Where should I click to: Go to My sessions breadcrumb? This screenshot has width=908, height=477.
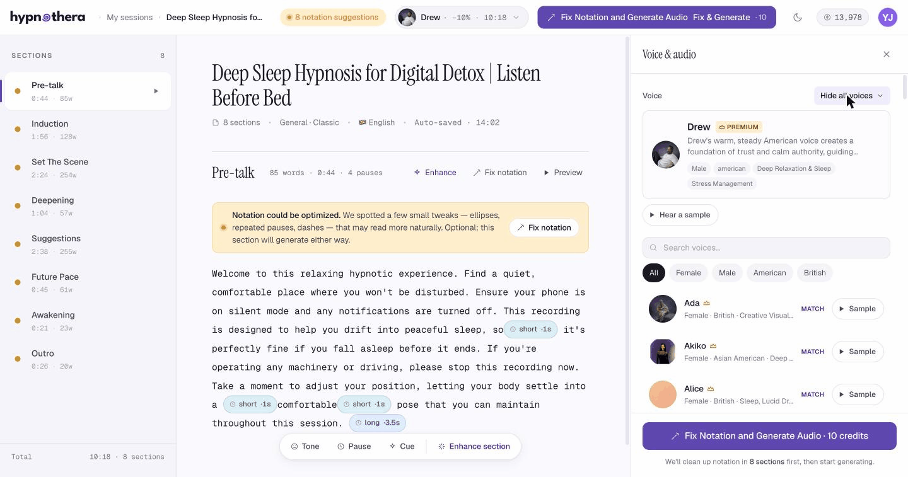(129, 18)
